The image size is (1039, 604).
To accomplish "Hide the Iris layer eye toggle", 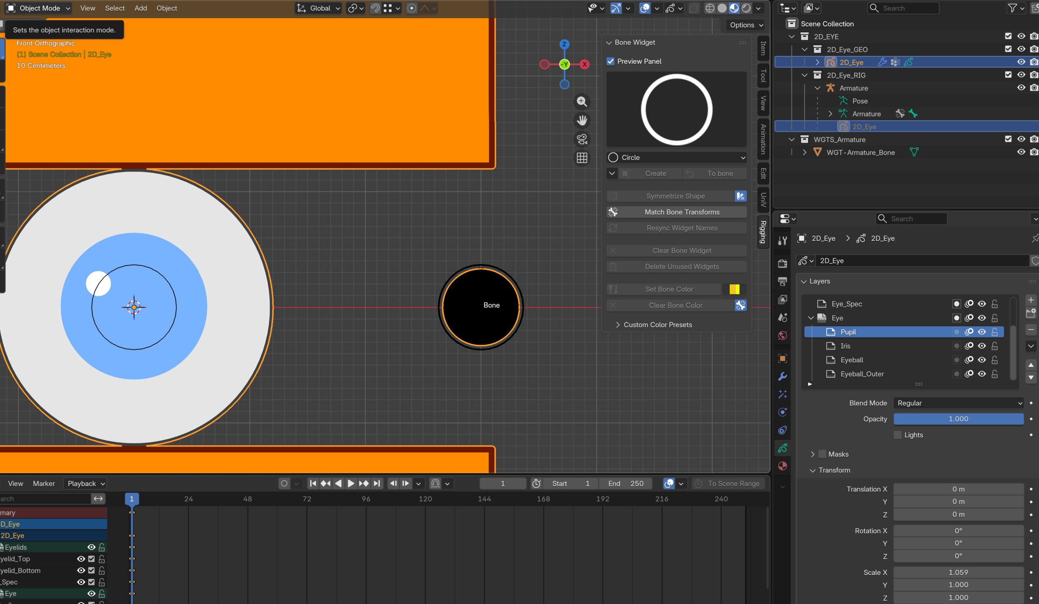I will point(982,346).
